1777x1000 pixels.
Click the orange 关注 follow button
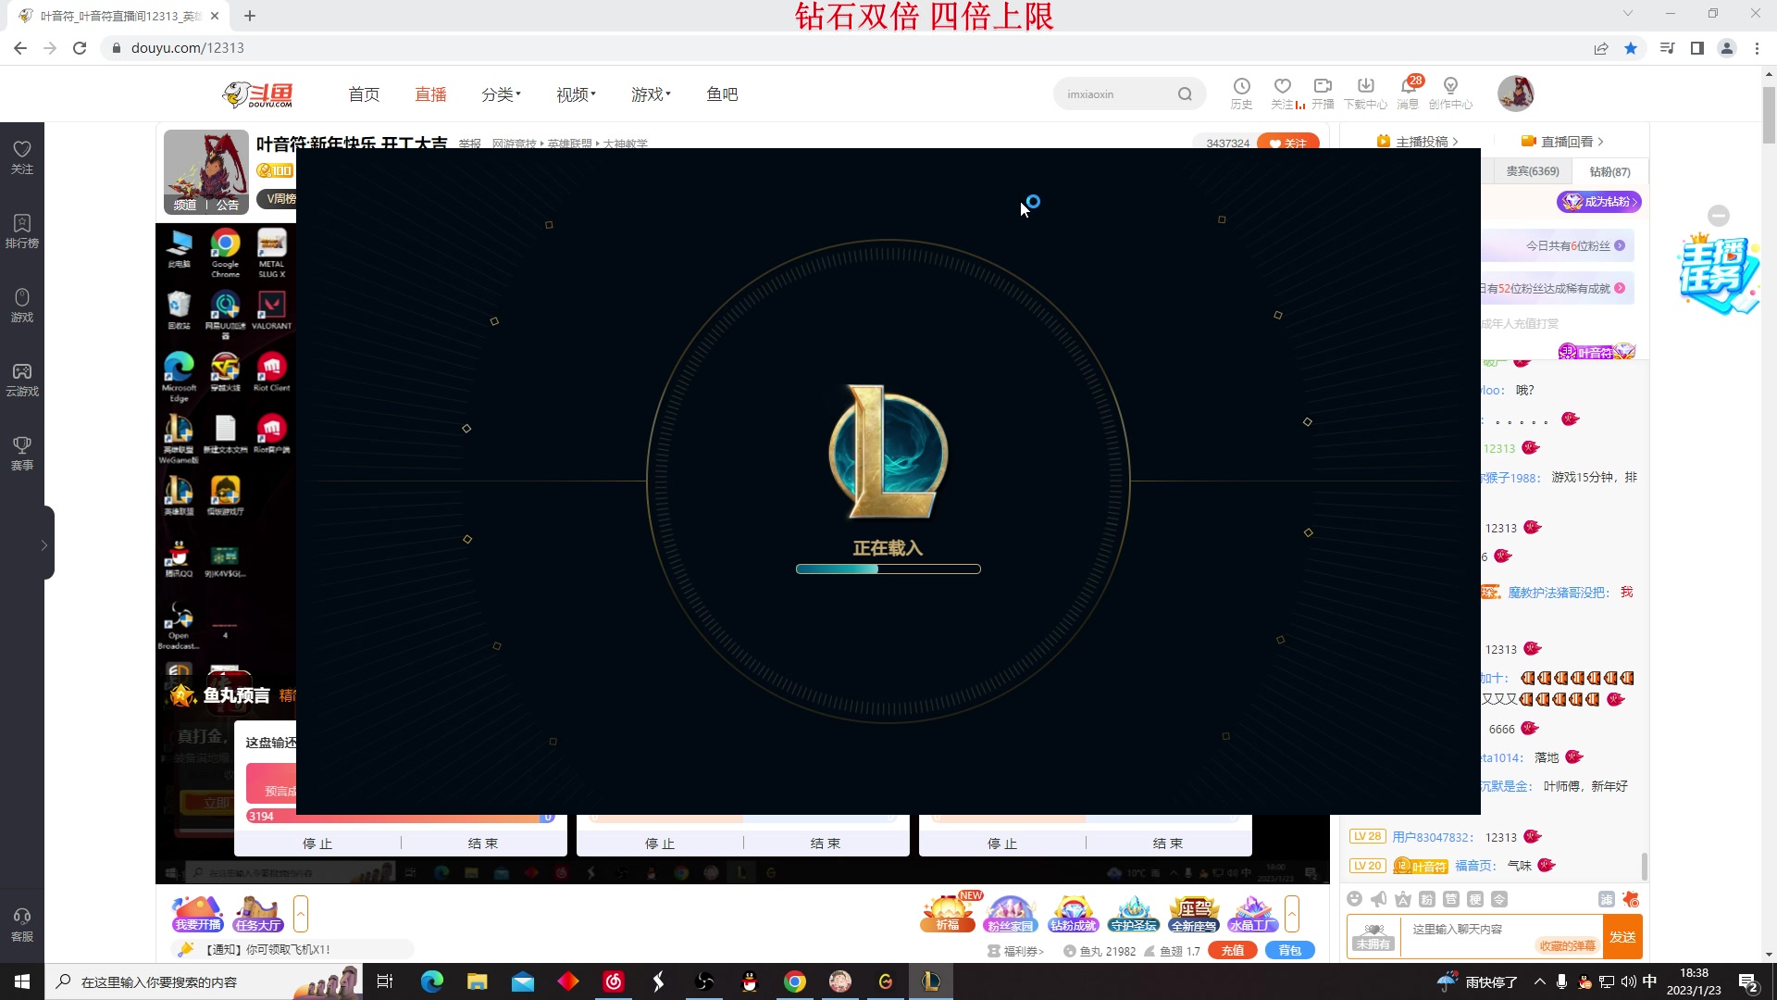[x=1288, y=142]
